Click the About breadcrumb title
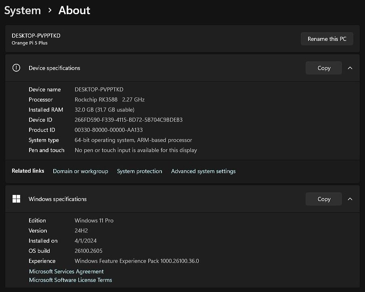 (74, 11)
